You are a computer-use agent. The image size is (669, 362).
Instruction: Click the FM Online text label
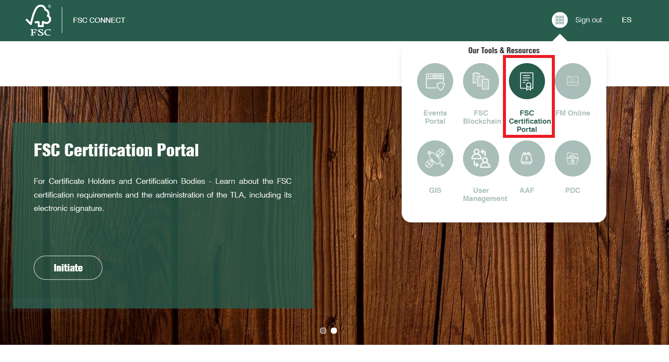pyautogui.click(x=572, y=113)
